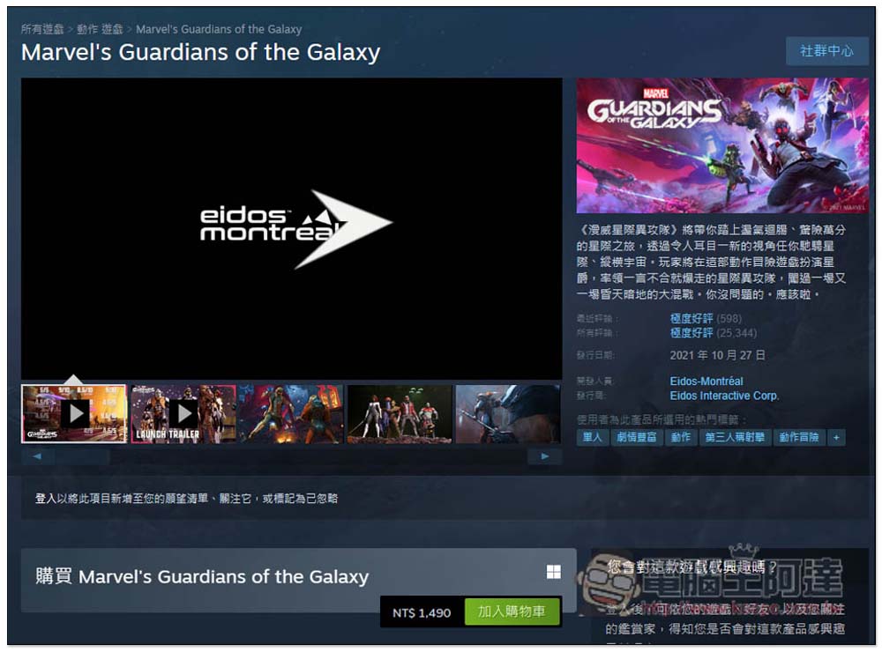Select the fifth screenshot thumbnail

(508, 414)
